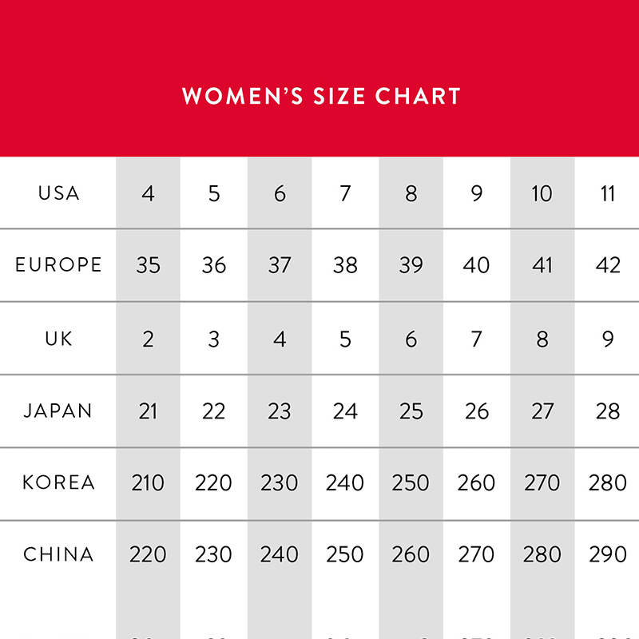Image resolution: width=639 pixels, height=639 pixels.
Task: Select China size 290 cell
Action: 608,554
